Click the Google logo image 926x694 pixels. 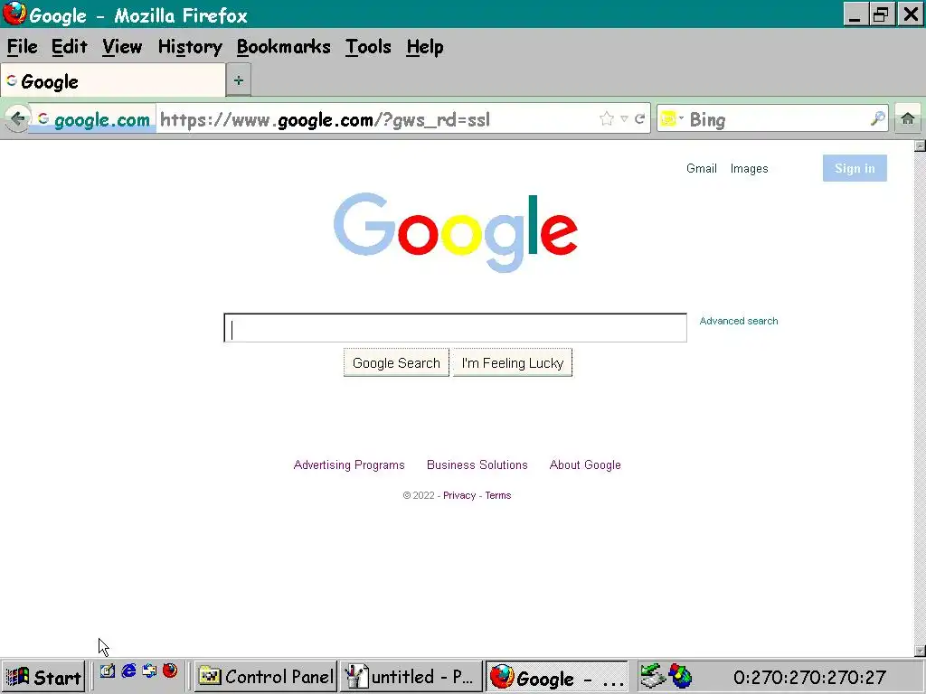(x=456, y=232)
